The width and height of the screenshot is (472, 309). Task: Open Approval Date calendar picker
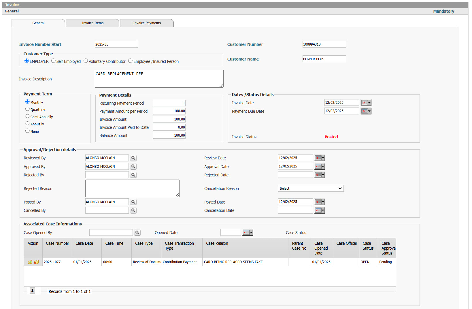point(320,166)
